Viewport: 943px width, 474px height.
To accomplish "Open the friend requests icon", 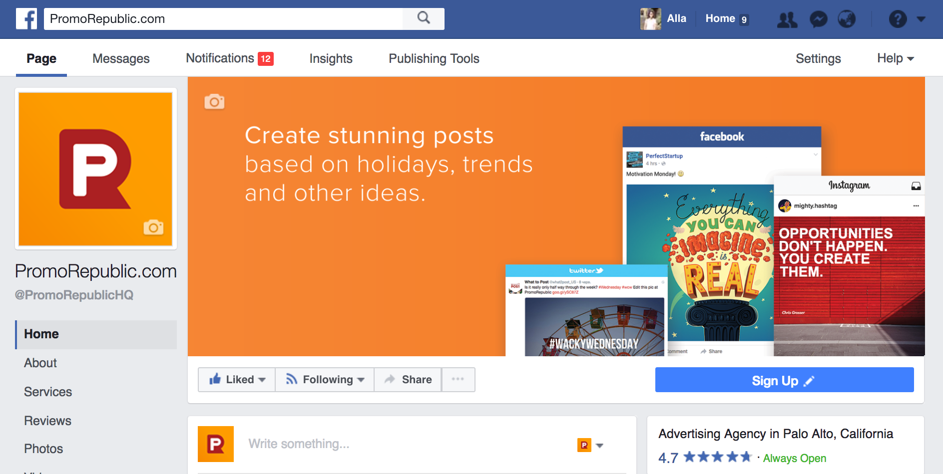I will click(x=787, y=19).
